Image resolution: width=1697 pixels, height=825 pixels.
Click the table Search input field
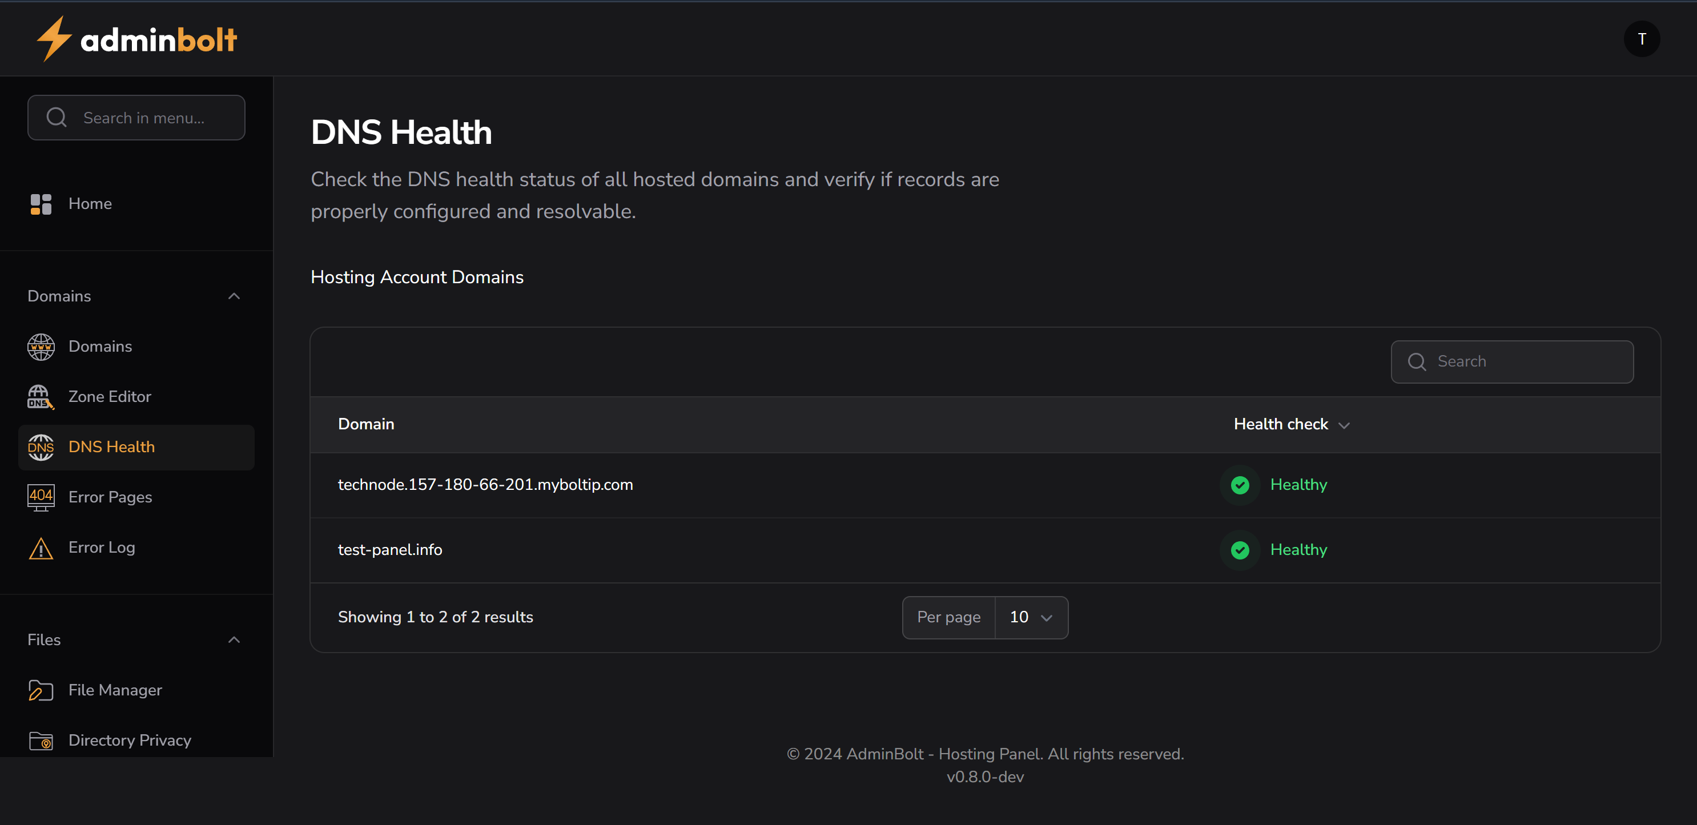pos(1512,361)
